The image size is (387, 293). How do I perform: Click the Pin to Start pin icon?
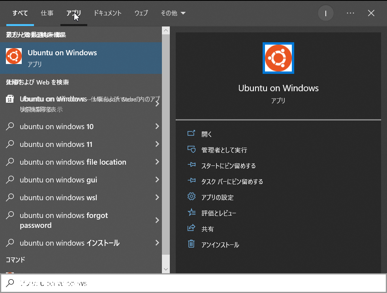192,165
